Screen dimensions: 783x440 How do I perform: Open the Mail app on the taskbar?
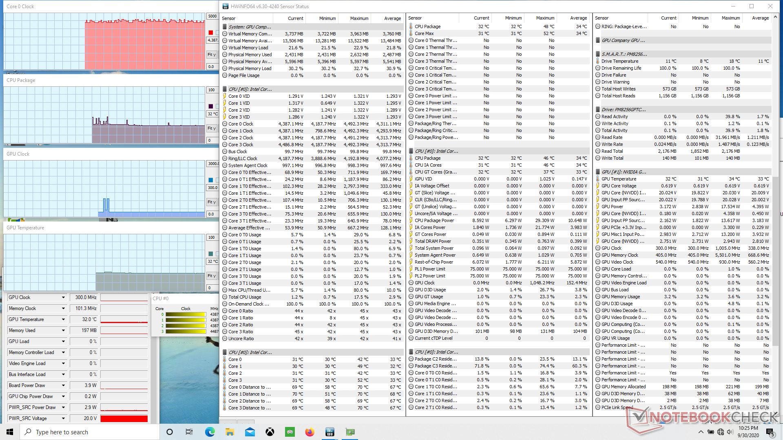250,432
